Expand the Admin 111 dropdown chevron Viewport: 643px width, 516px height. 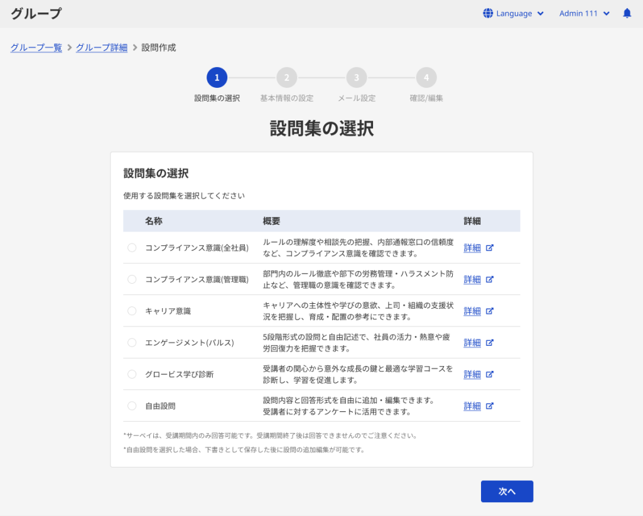pos(607,14)
